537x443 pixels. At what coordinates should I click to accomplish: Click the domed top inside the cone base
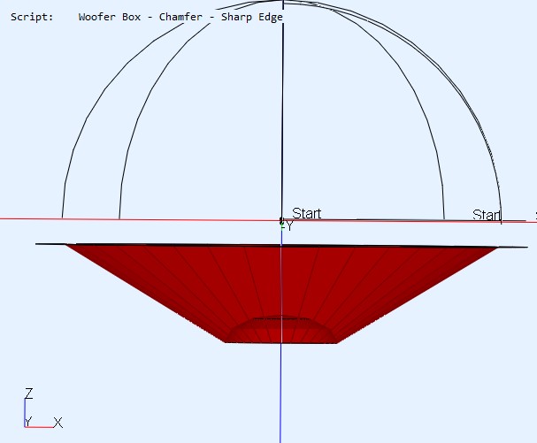tap(280, 329)
